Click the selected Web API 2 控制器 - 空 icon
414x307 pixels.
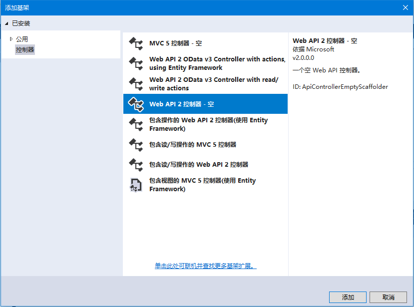[136, 104]
